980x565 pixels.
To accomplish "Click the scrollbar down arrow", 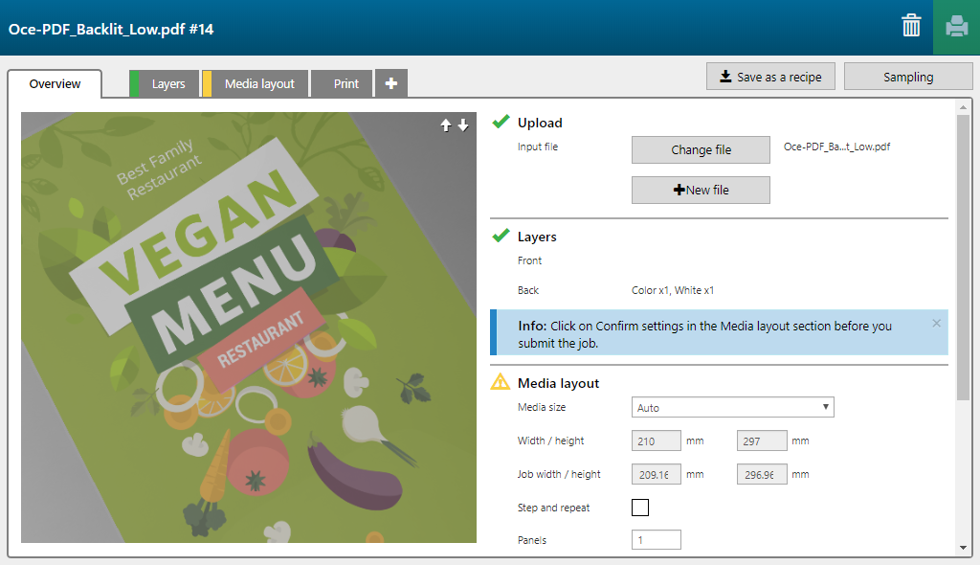I will (x=963, y=548).
